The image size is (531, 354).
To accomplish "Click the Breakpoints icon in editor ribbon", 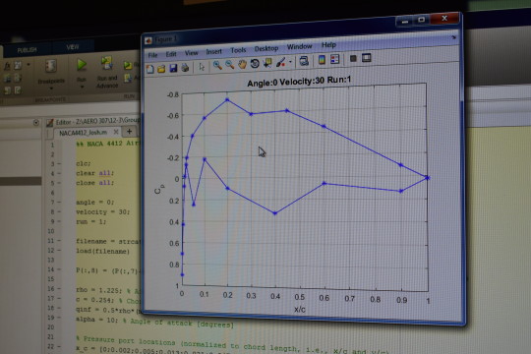I will [x=50, y=66].
